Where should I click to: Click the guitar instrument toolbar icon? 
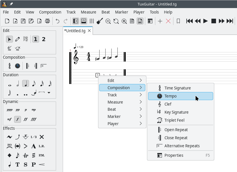point(100,21)
